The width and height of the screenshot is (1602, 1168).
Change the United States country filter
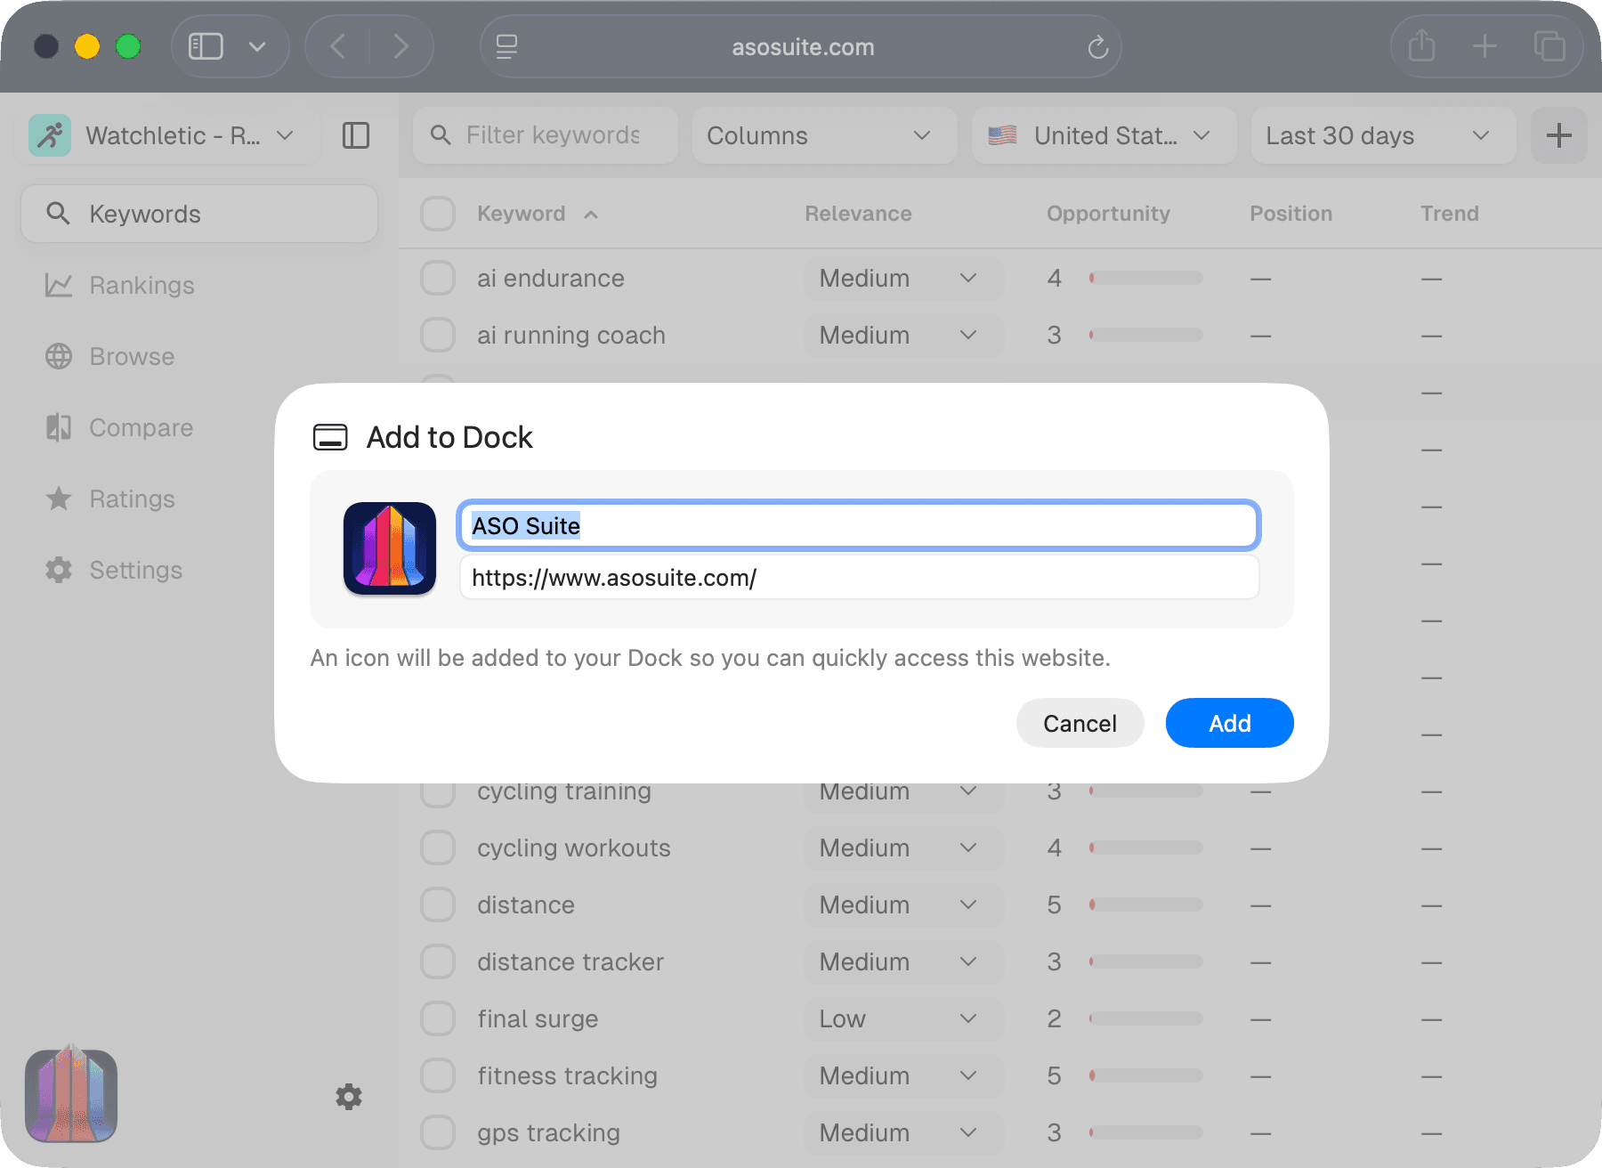click(1104, 135)
